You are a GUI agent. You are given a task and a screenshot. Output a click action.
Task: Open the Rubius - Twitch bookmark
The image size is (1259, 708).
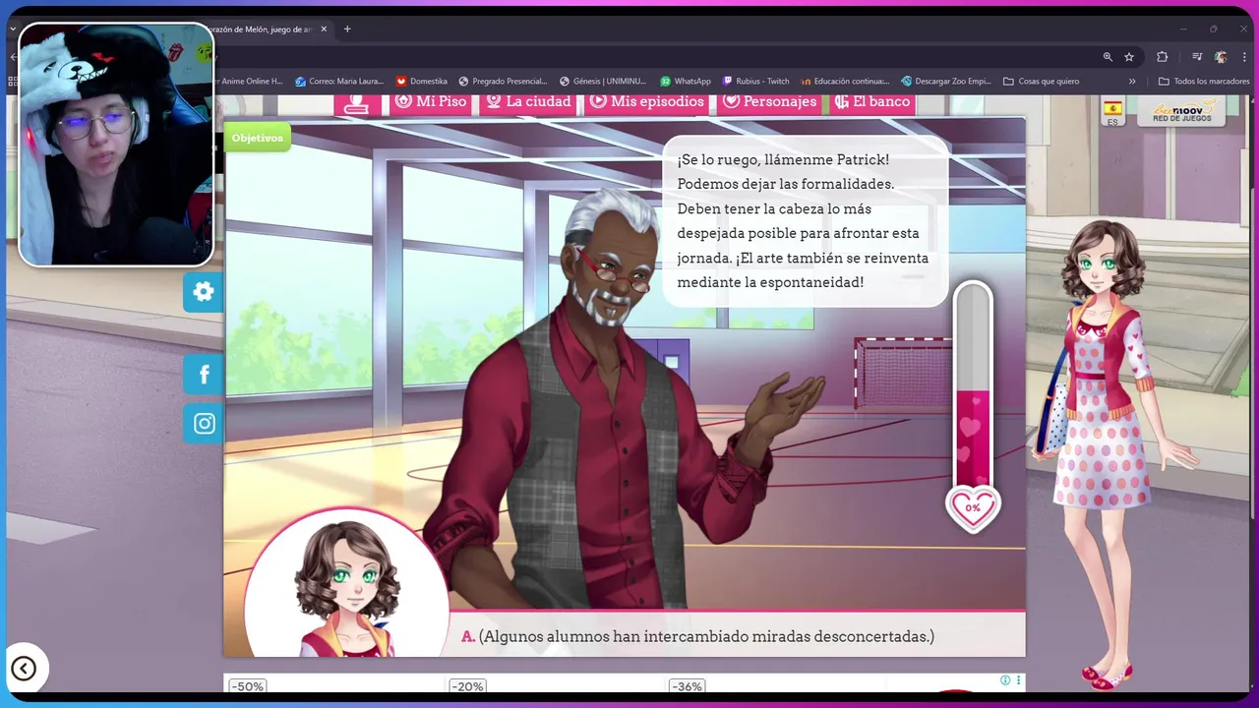756,82
